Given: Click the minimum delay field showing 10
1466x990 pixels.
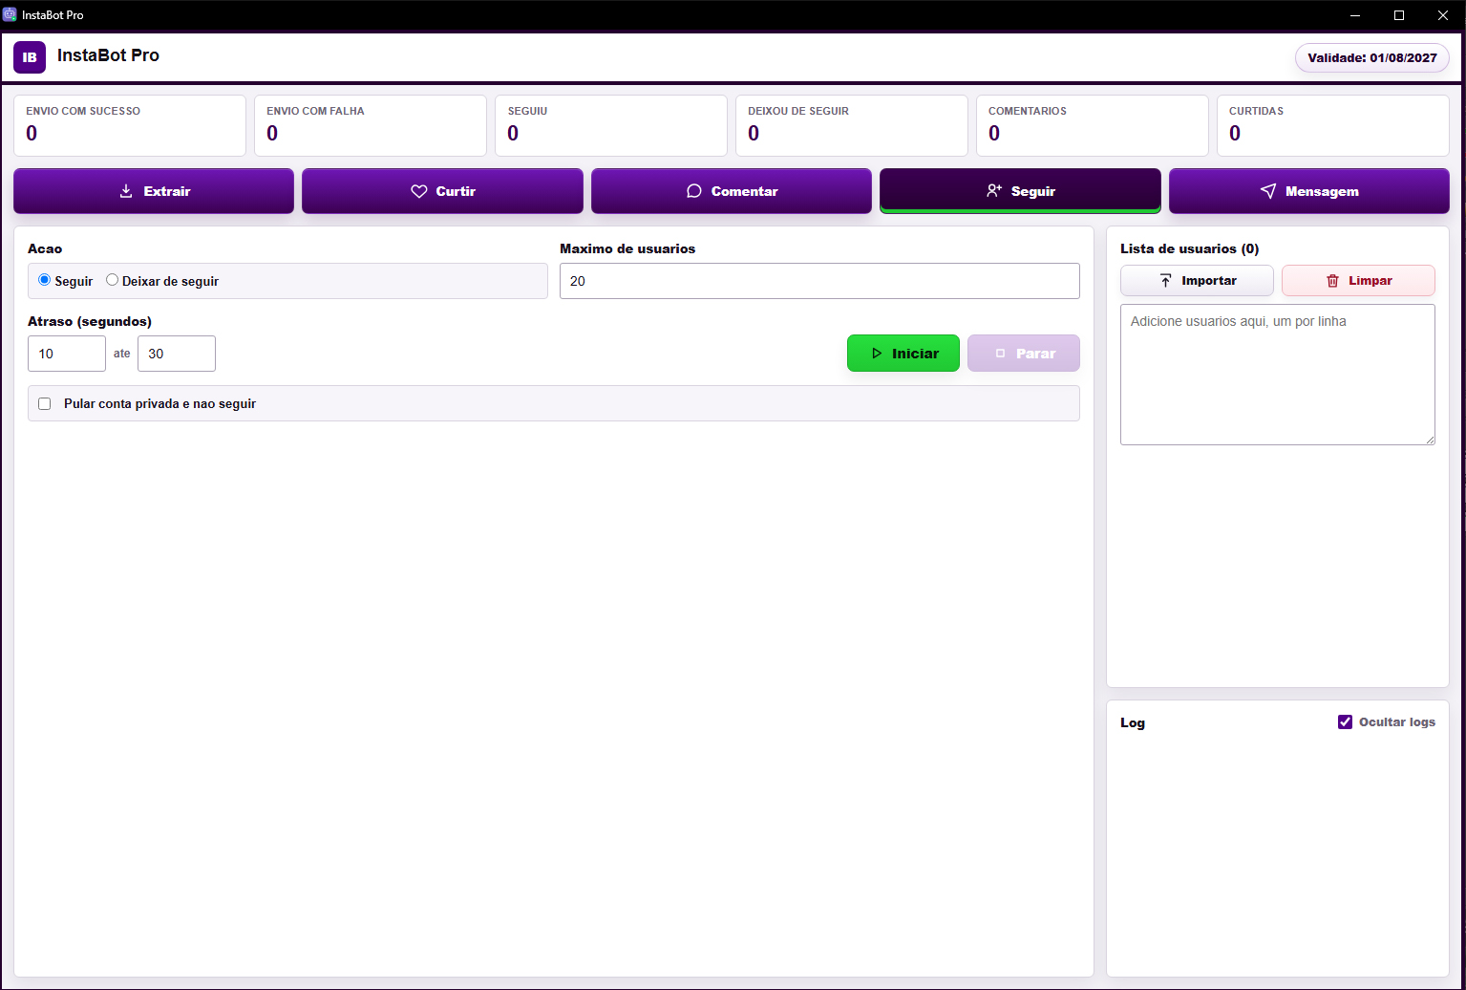Looking at the screenshot, I should tap(67, 354).
